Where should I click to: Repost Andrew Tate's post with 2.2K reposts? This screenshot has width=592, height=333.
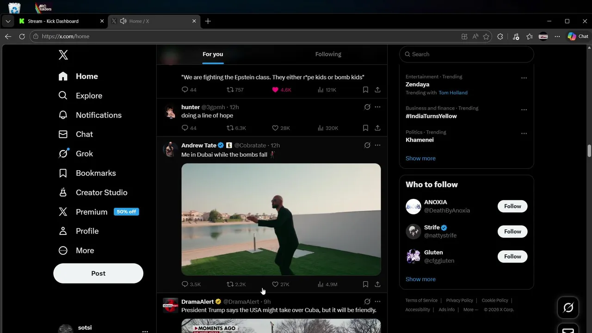236,284
